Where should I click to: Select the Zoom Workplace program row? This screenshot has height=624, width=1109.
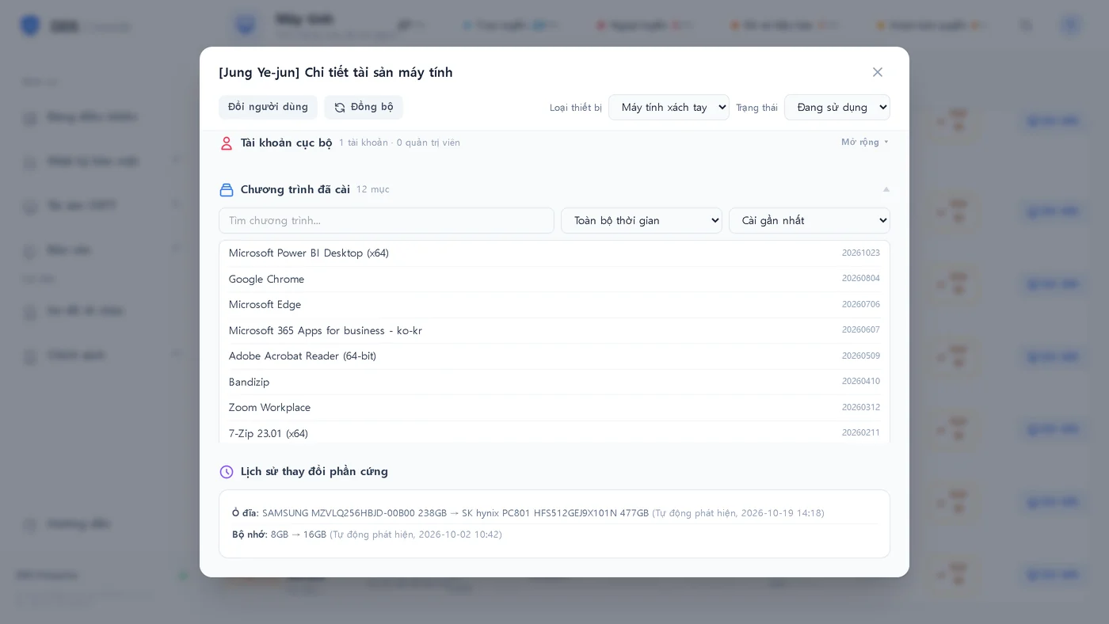click(554, 407)
